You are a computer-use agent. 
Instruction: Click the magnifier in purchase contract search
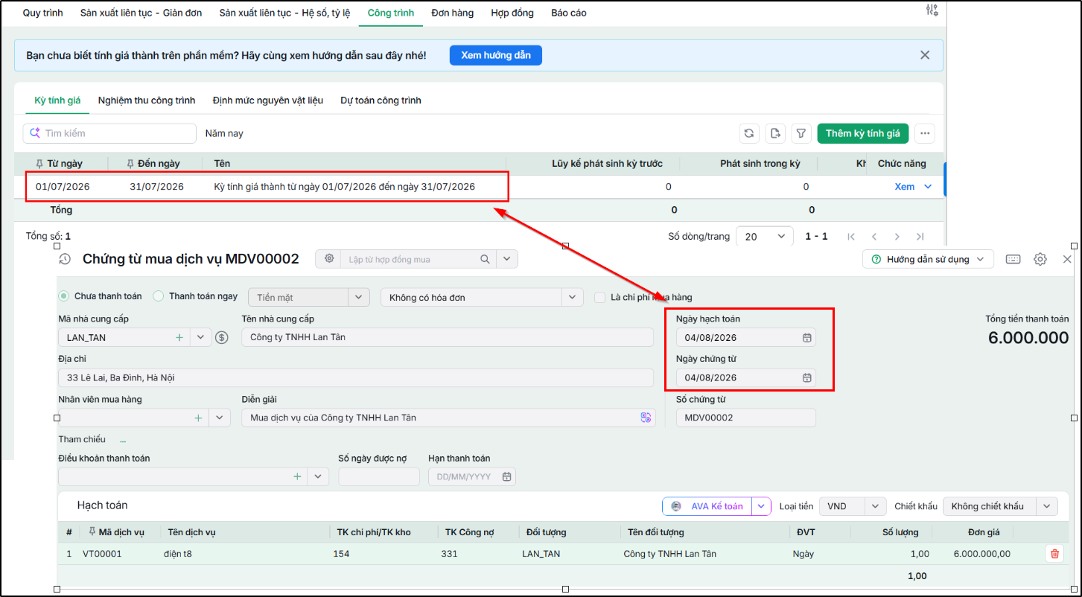point(485,259)
